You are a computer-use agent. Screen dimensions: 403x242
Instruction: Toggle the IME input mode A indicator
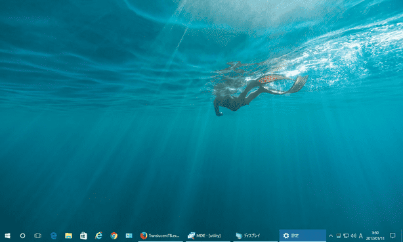click(360, 235)
